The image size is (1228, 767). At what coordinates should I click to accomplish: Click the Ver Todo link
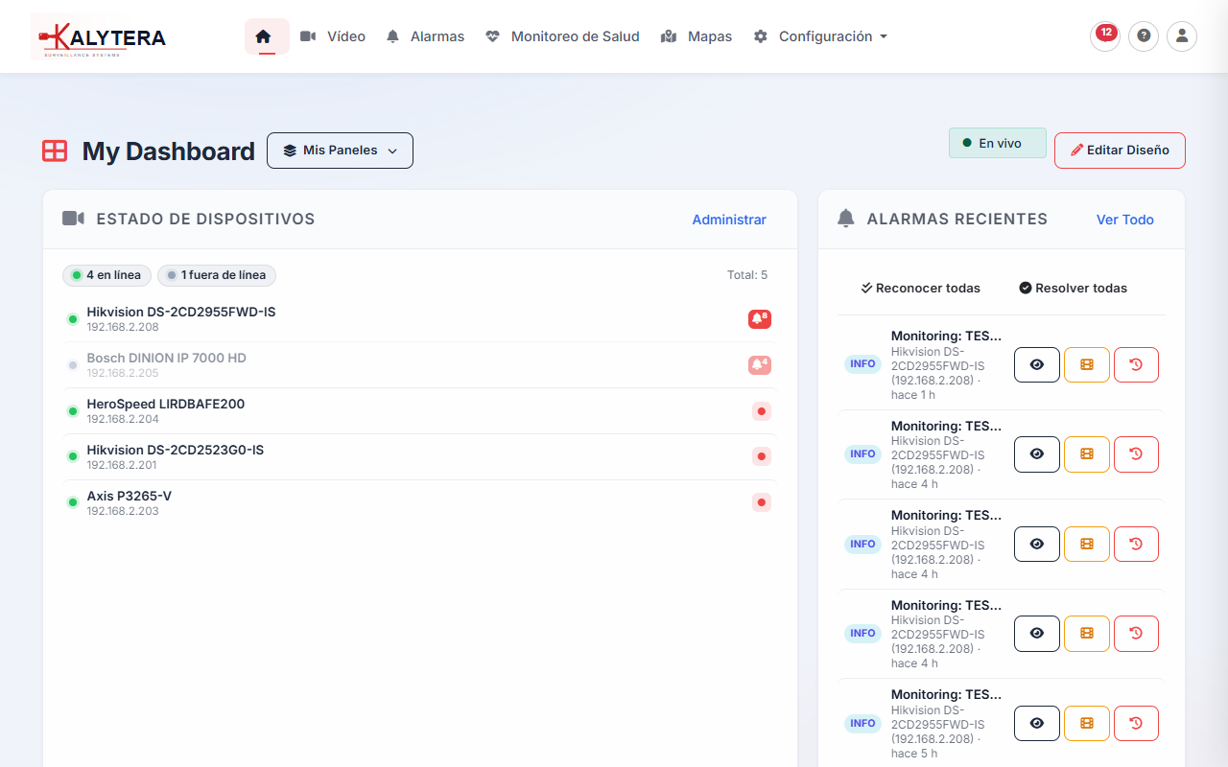tap(1125, 220)
